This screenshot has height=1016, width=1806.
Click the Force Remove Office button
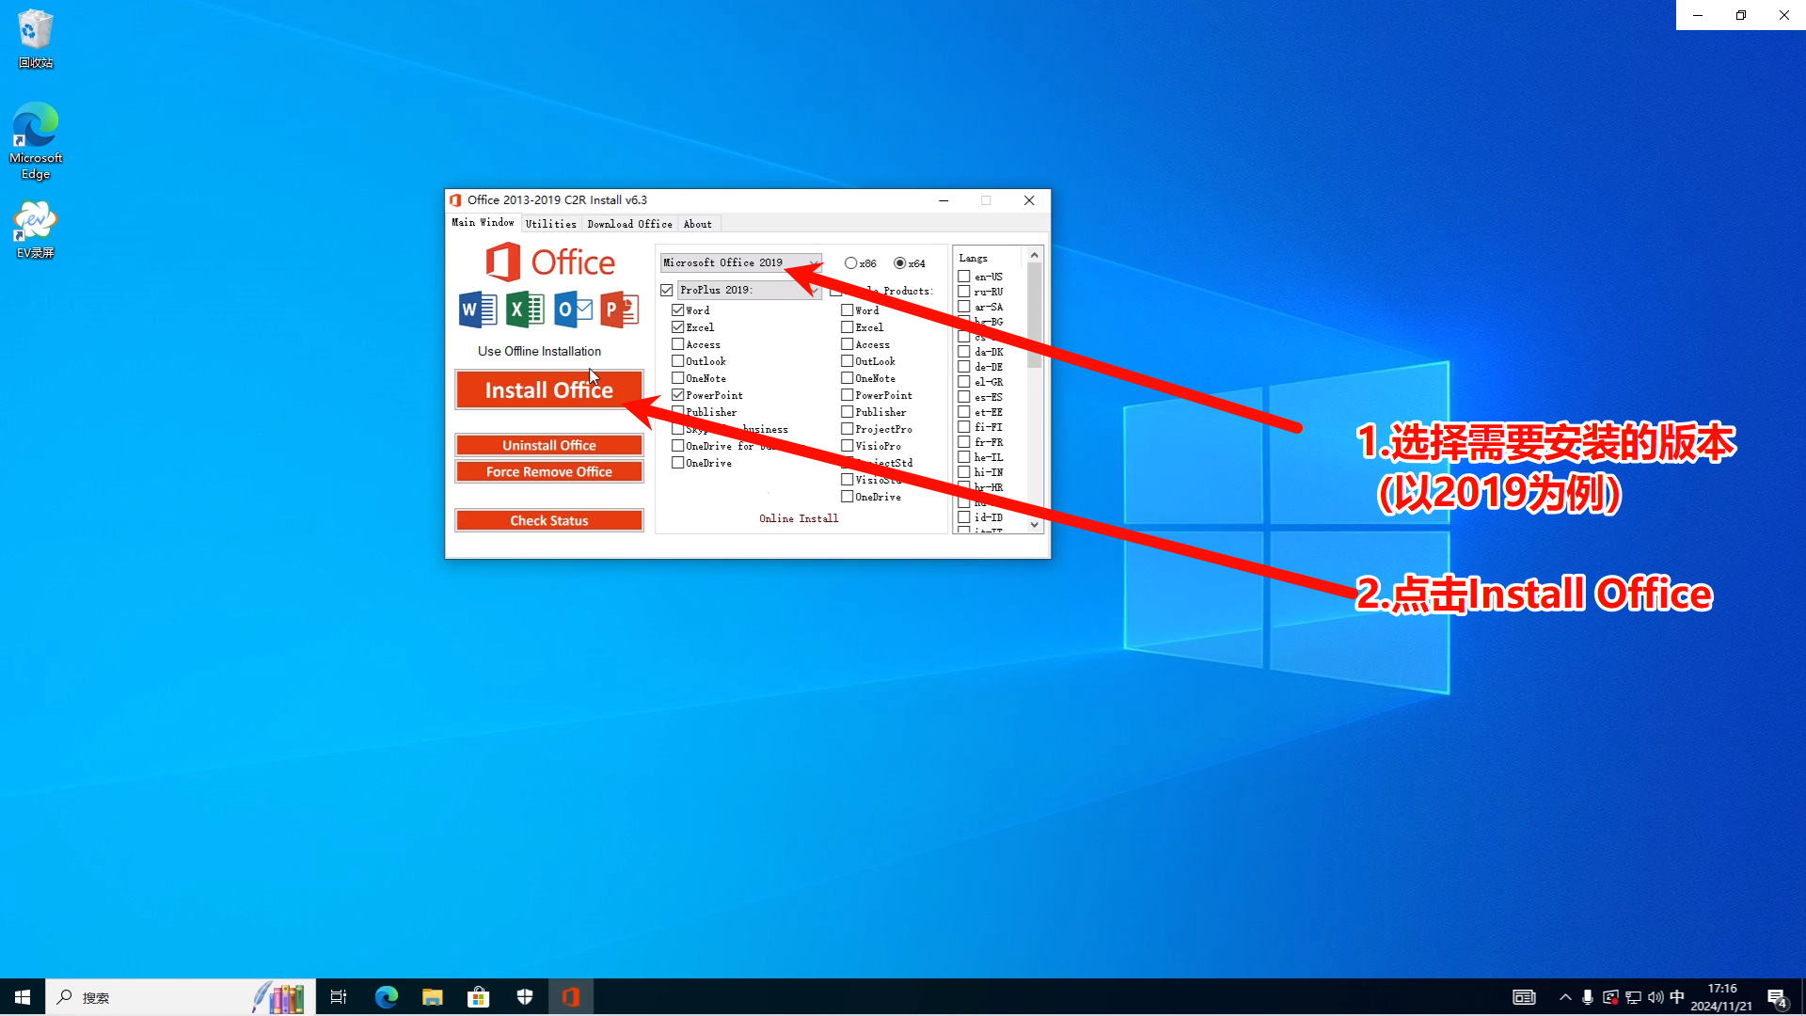click(x=549, y=471)
